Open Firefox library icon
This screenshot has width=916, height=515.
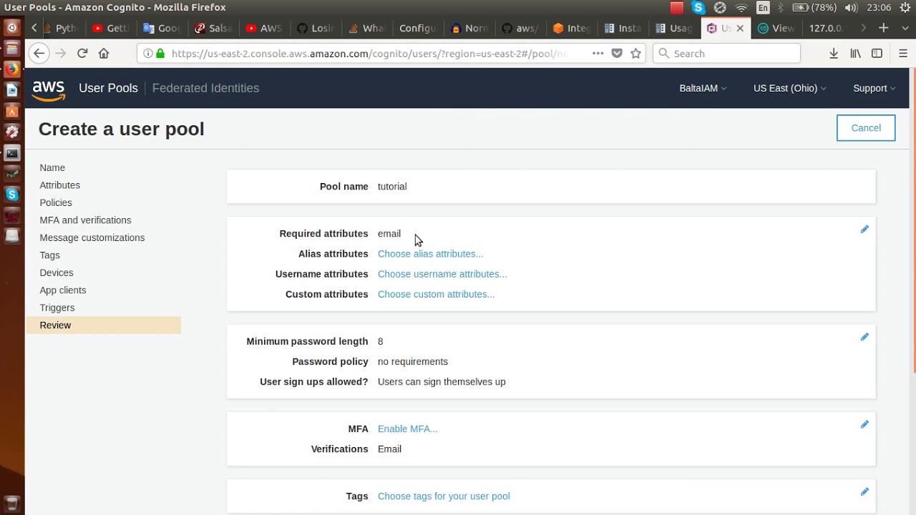pos(855,54)
